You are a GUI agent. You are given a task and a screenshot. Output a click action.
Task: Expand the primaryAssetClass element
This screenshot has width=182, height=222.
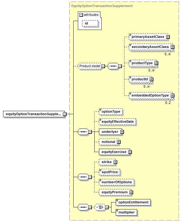(168, 37)
